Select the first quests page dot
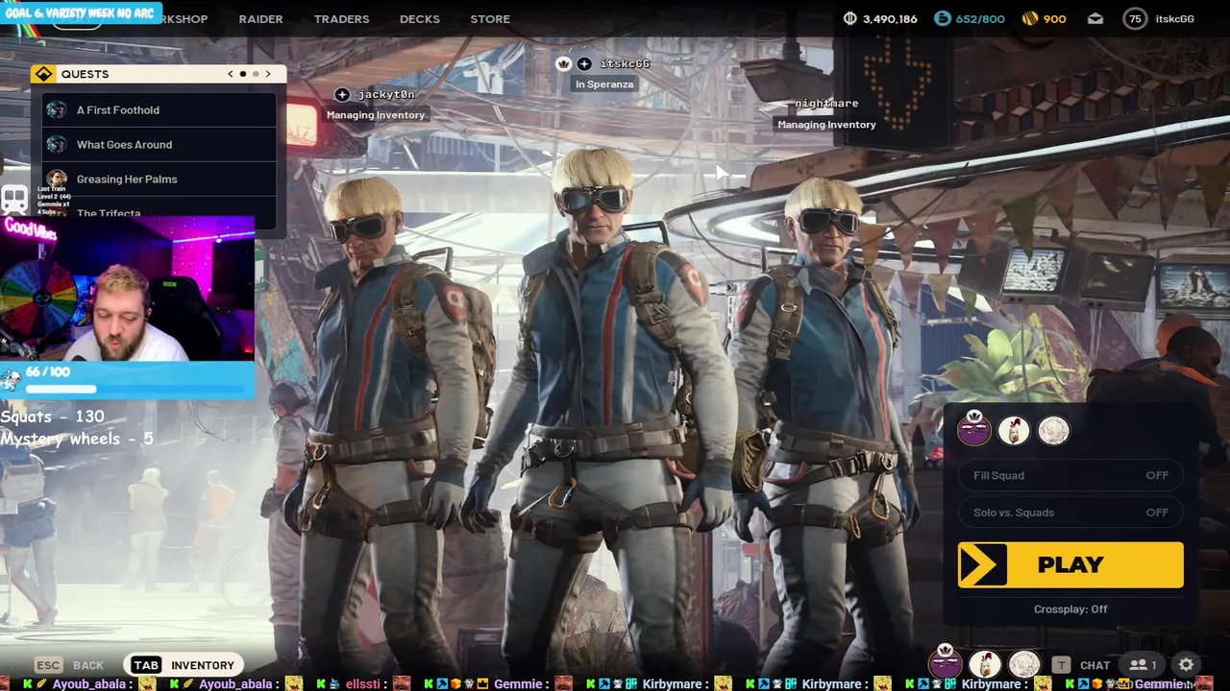This screenshot has height=691, width=1230. (243, 74)
